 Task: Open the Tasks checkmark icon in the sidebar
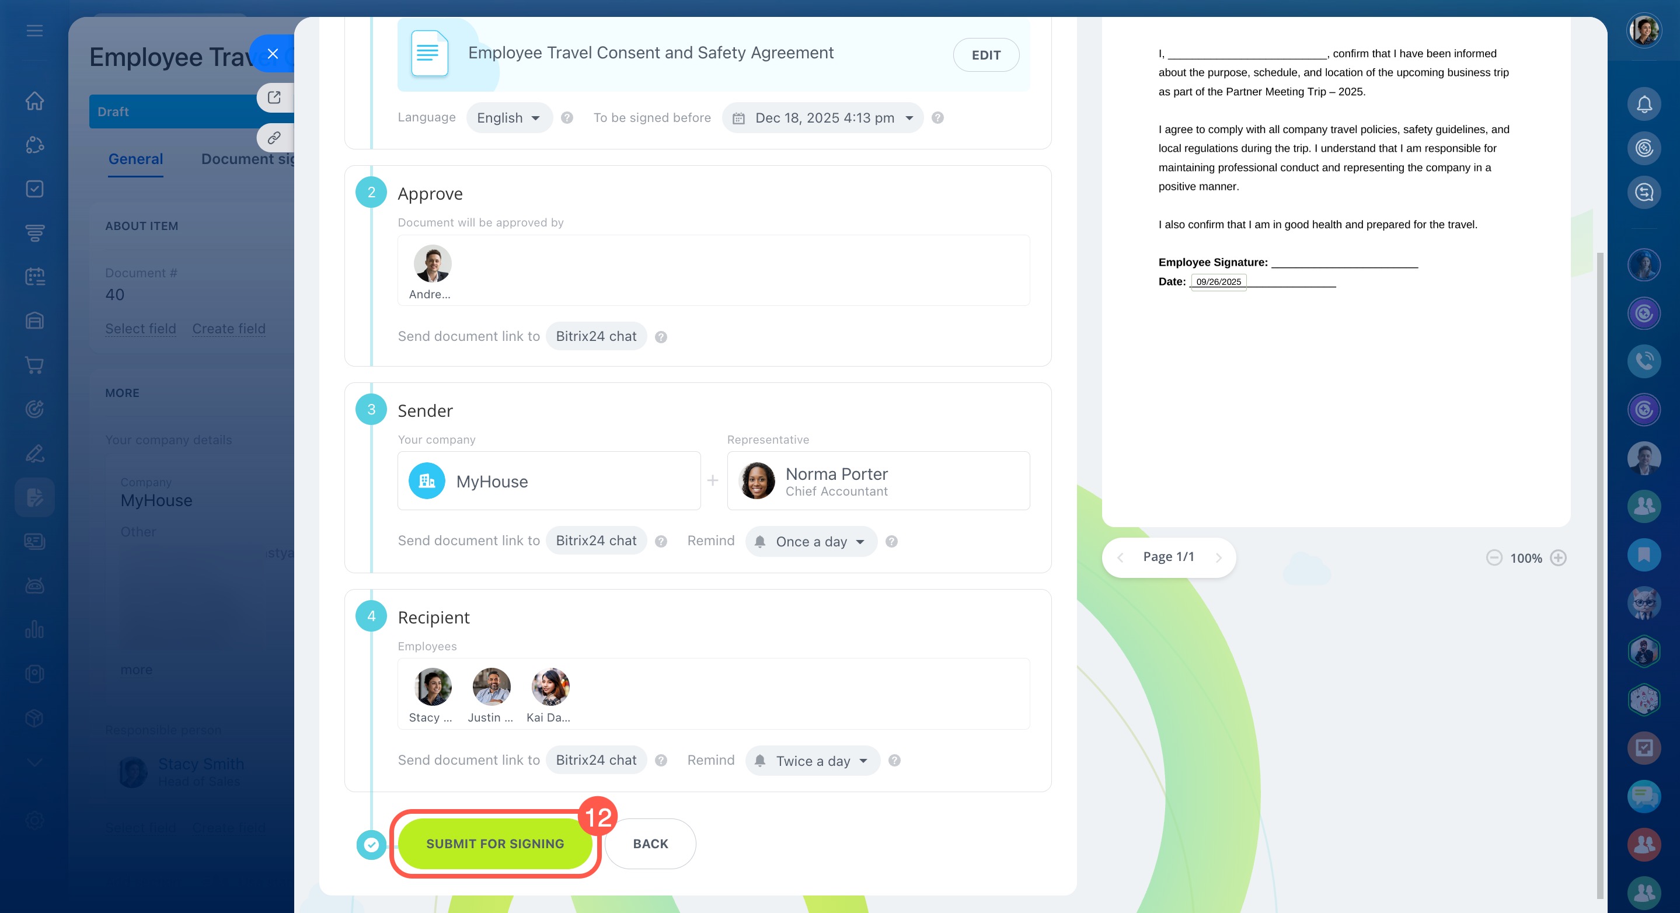(34, 189)
